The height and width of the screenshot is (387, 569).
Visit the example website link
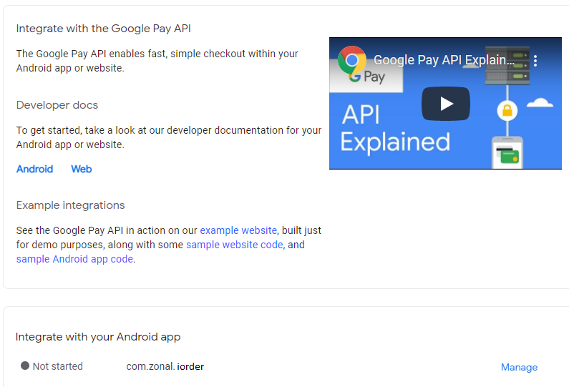[238, 230]
